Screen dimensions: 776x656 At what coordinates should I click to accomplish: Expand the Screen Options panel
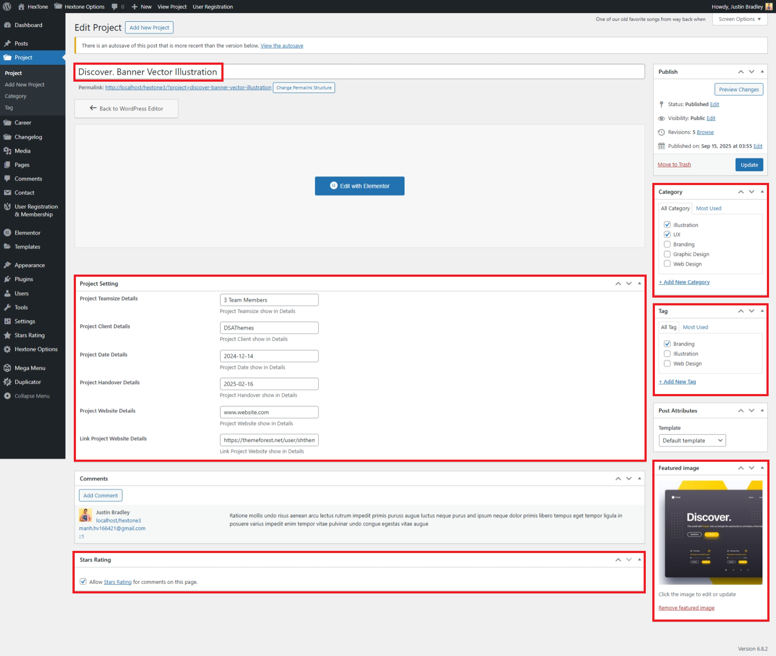pos(740,19)
